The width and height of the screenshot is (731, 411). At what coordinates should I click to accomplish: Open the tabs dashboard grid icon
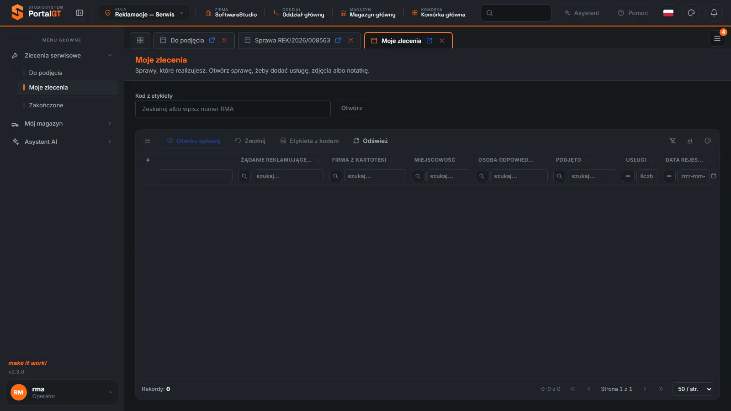(x=140, y=40)
